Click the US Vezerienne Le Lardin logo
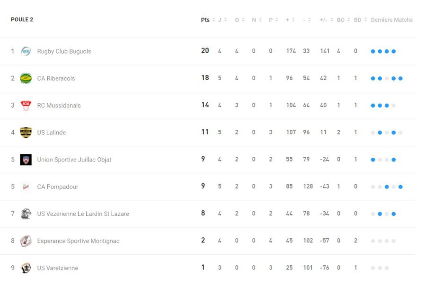Image resolution: width=426 pixels, height=296 pixels. (26, 214)
